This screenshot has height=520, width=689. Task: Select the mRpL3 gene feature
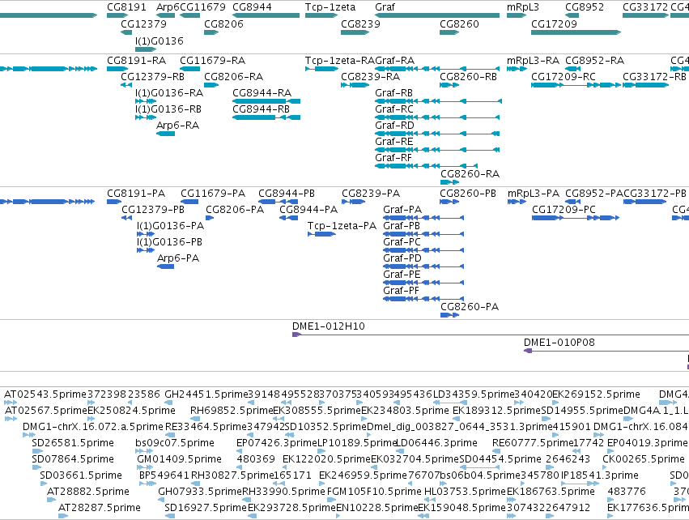tap(517, 15)
